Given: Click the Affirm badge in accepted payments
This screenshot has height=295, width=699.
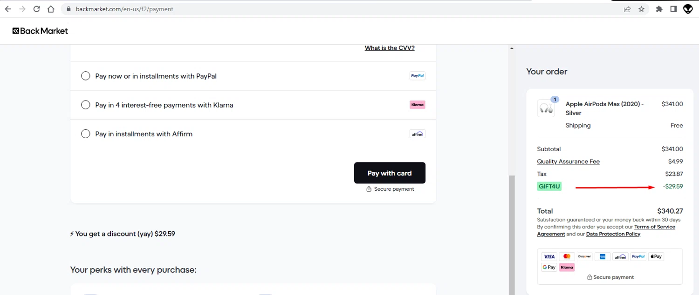Looking at the screenshot, I should tap(620, 256).
